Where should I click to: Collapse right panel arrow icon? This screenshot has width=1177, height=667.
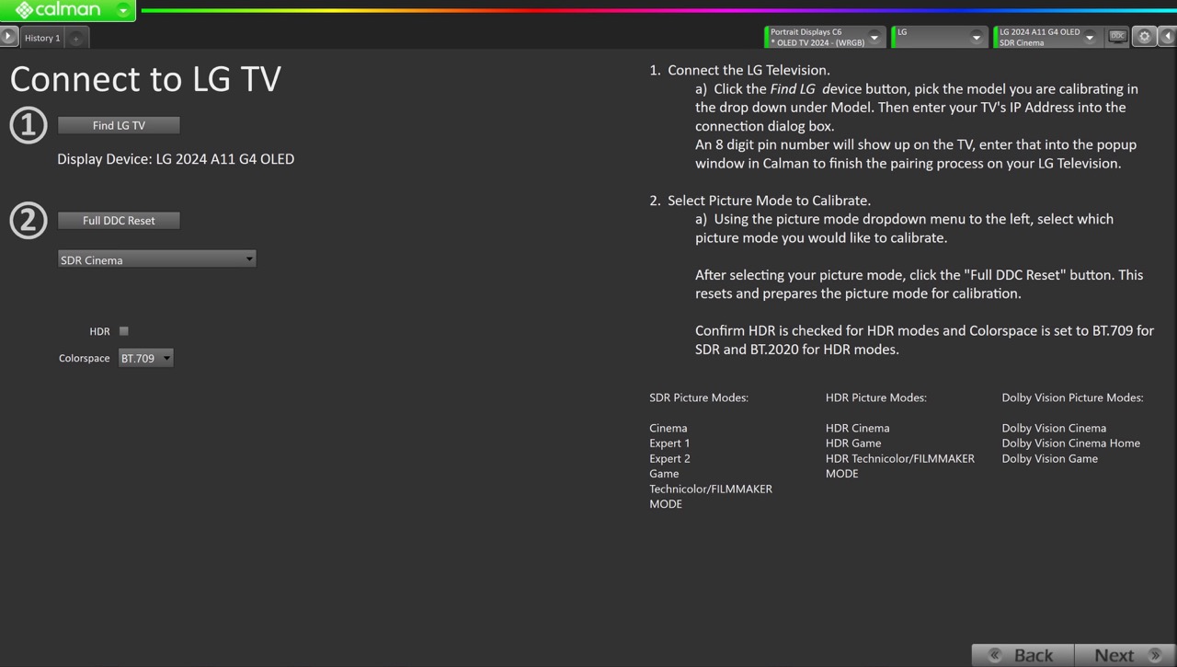click(x=1167, y=37)
